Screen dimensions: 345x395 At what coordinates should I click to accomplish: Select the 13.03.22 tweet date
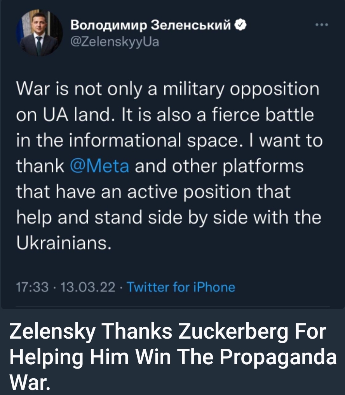coord(88,287)
